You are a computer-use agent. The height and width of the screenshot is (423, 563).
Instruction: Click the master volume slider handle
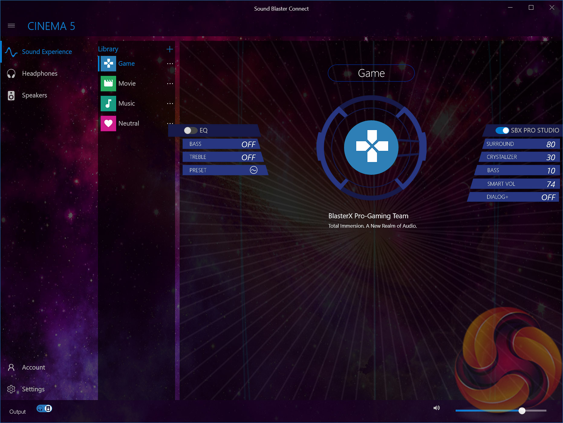(522, 411)
